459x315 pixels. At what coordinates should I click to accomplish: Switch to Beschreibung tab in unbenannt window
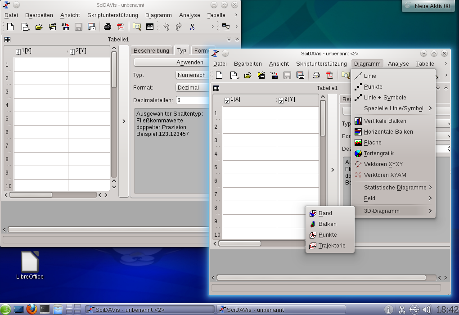tap(151, 51)
